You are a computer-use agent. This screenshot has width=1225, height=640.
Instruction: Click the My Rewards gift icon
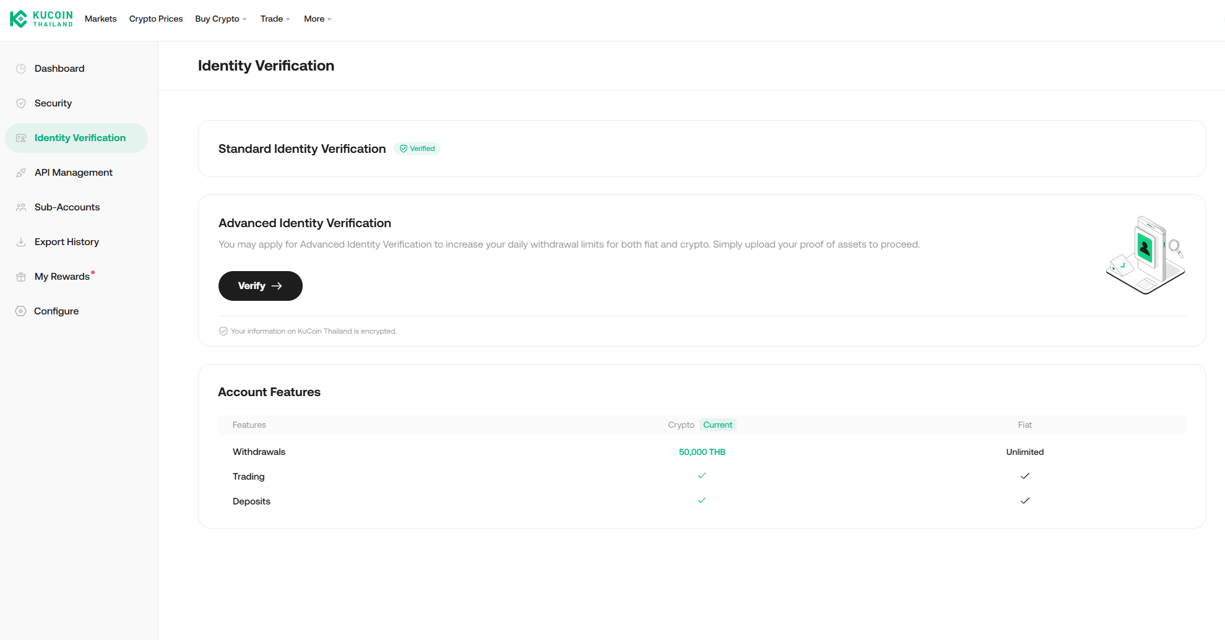21,277
